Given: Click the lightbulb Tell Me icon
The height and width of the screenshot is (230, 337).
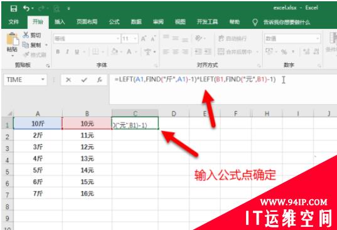Looking at the screenshot, I should point(255,22).
